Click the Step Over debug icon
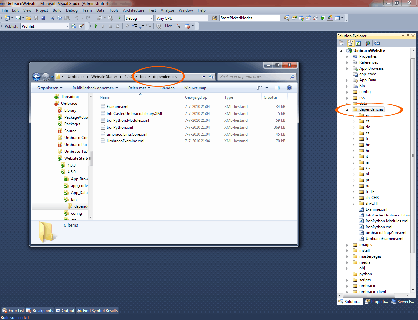Screen dimensions: 418x320 click(x=141, y=26)
